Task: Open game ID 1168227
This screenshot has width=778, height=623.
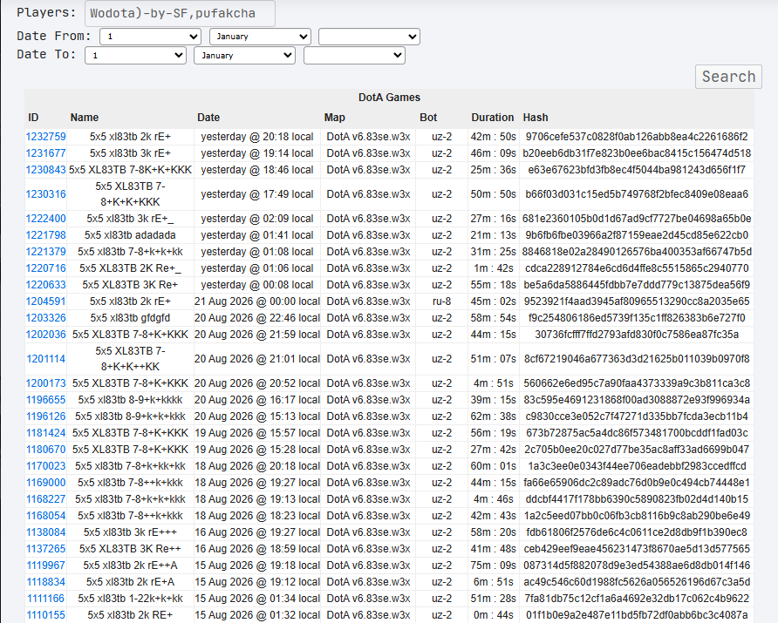Action: point(45,499)
